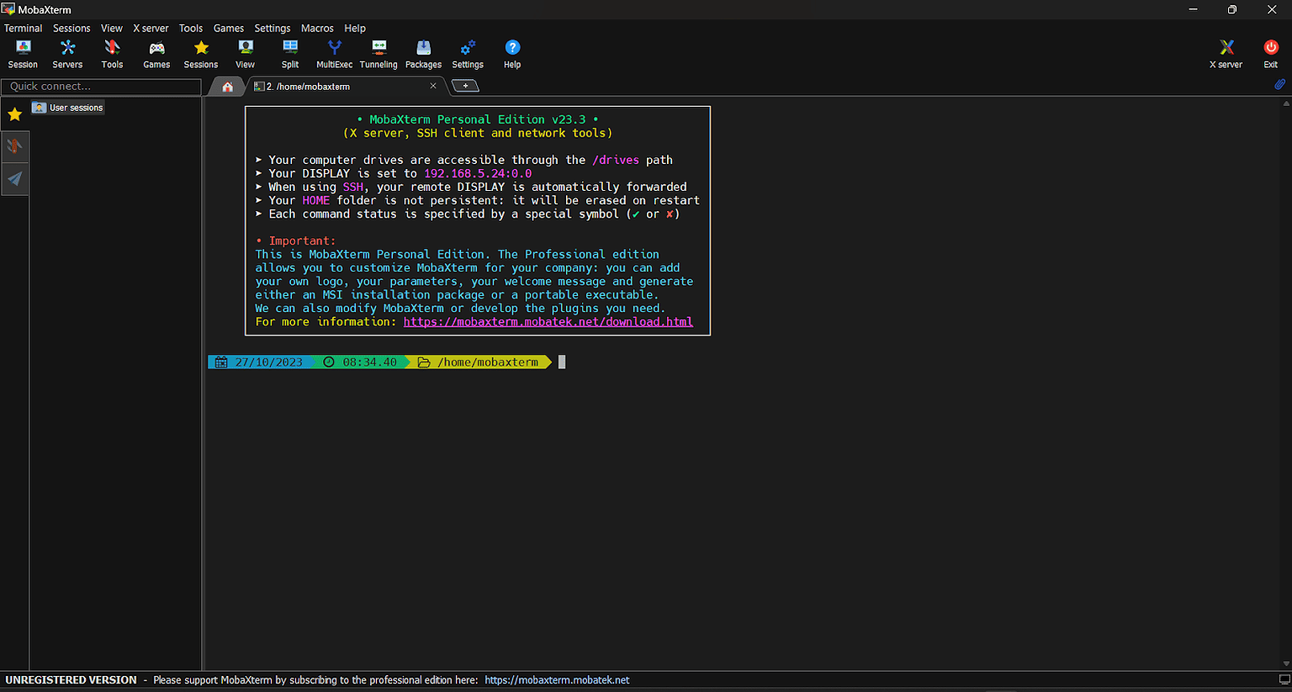
Task: Open the Games toolbar icon
Action: (156, 54)
